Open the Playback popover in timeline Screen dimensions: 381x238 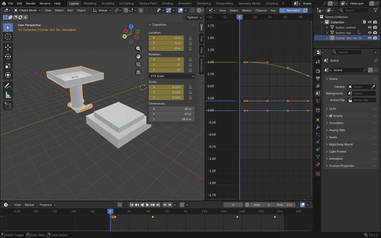point(47,205)
